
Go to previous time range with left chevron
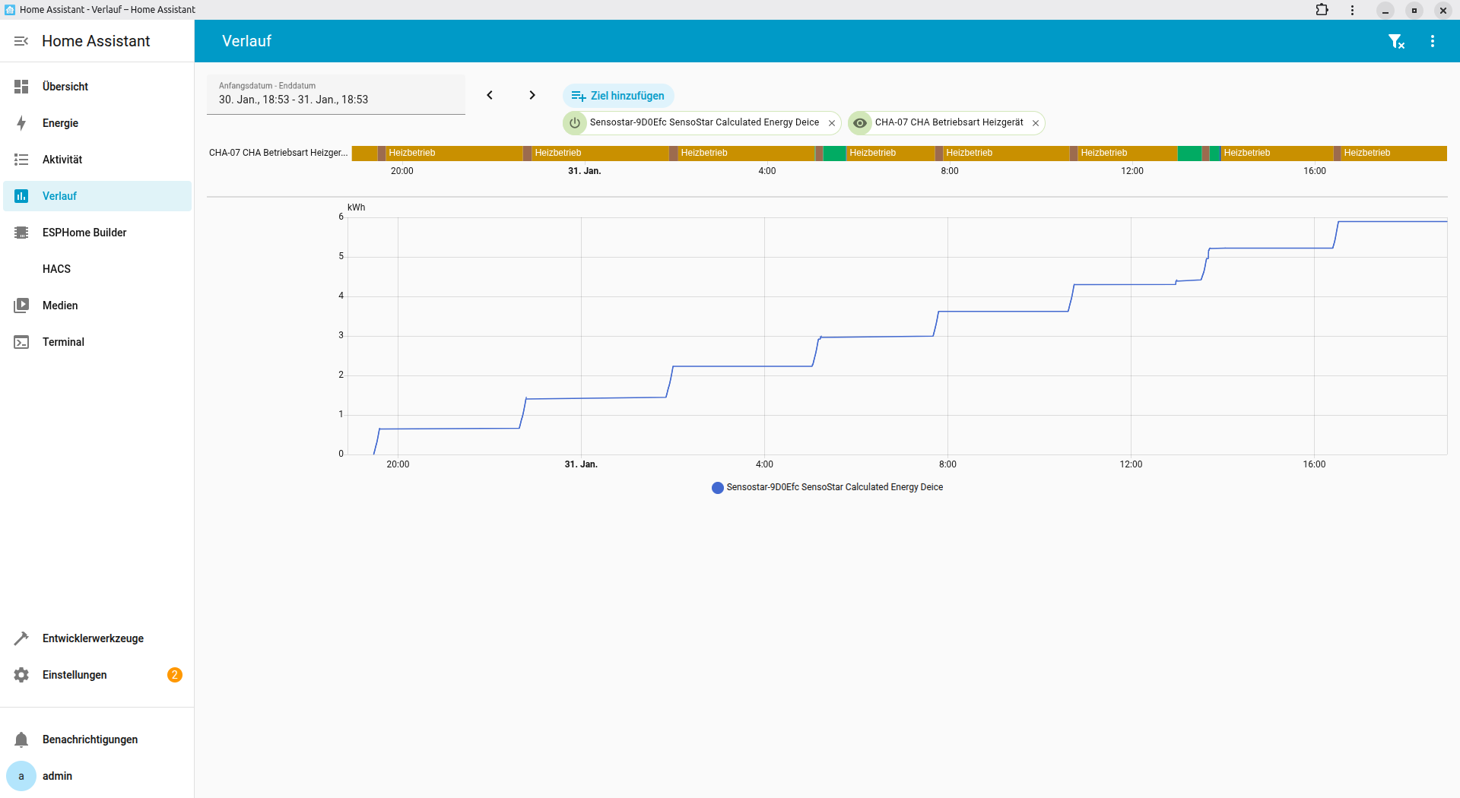pos(490,95)
